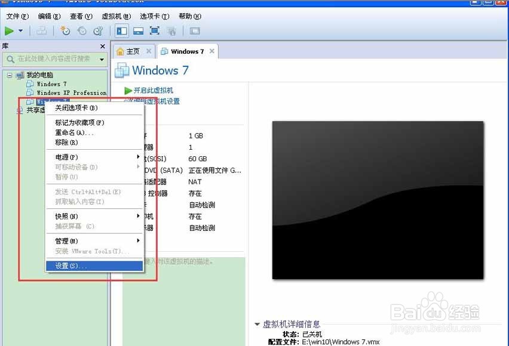Close the 主页 tab
This screenshot has width=509, height=346.
(x=149, y=51)
